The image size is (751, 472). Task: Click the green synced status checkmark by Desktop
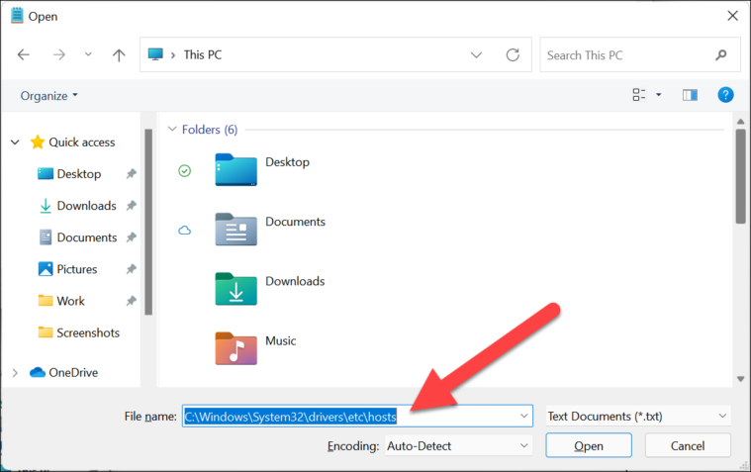[x=184, y=170]
